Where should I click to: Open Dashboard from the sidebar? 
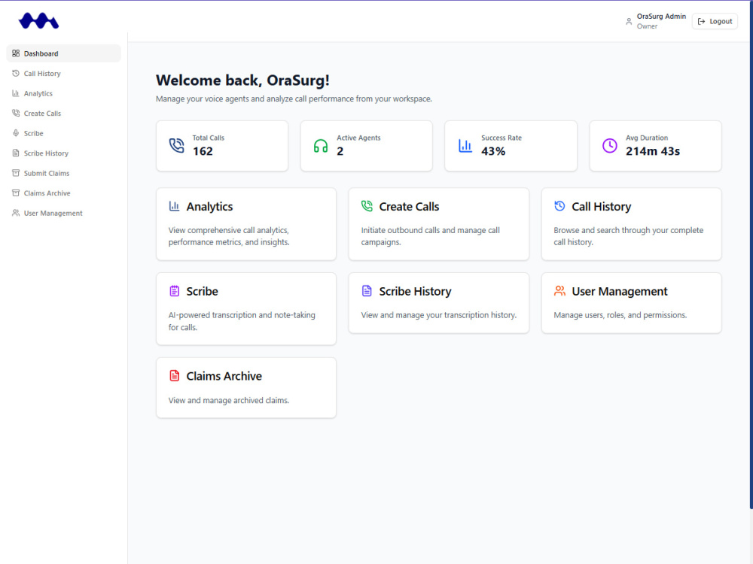(x=63, y=53)
